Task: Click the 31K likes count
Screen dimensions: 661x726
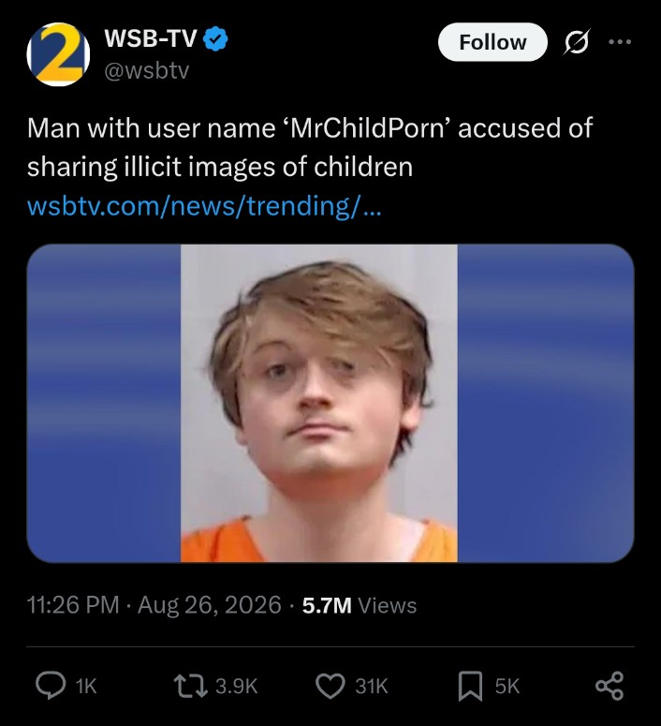Action: tap(372, 686)
